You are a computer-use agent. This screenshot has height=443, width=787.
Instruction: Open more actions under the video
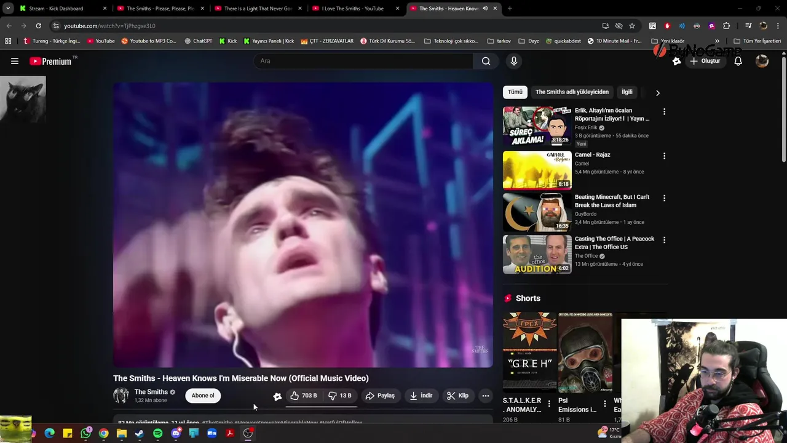[x=486, y=396]
